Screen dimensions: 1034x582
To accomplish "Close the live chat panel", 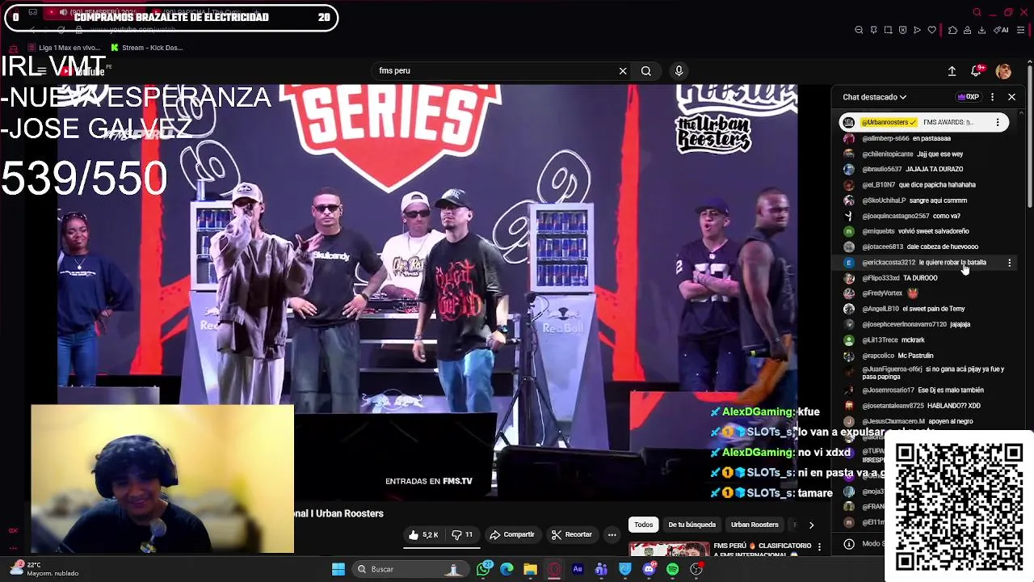I will coord(1011,97).
